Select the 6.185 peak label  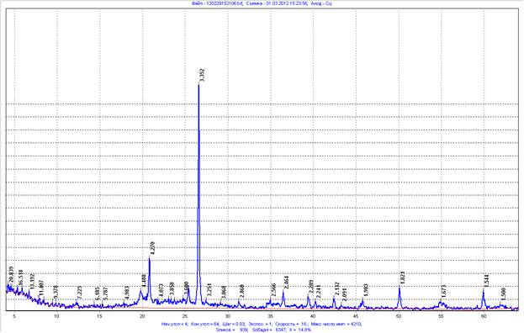point(98,293)
